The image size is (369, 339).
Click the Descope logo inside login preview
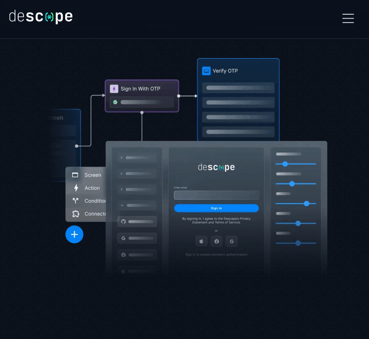216,167
